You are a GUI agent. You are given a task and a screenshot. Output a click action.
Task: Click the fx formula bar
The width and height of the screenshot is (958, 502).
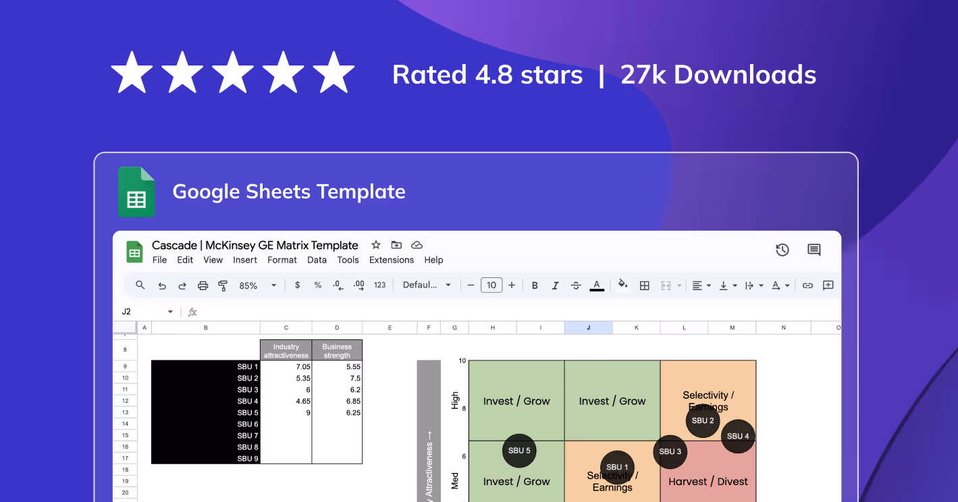click(192, 312)
